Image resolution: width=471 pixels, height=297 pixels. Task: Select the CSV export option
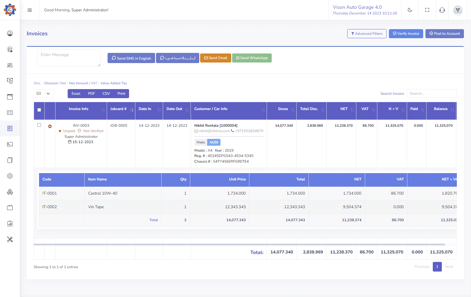pyautogui.click(x=106, y=93)
